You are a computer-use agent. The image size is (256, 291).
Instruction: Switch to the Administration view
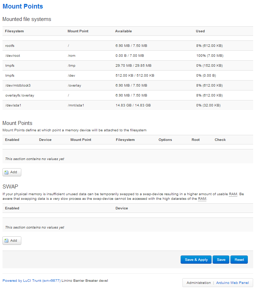(x=198, y=283)
